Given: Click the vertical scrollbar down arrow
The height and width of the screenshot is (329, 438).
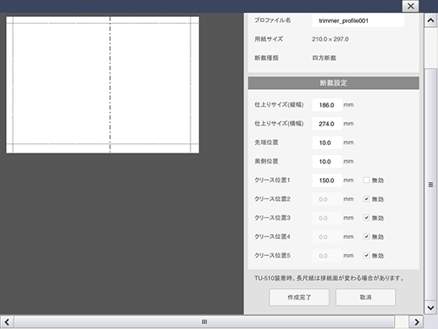Looking at the screenshot, I should (x=430, y=307).
